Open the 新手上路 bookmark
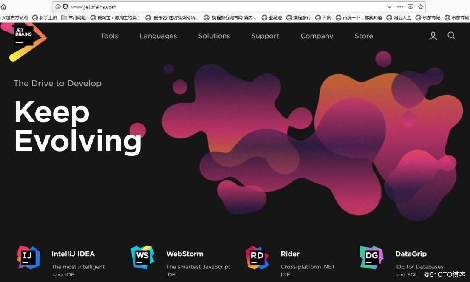 point(45,18)
